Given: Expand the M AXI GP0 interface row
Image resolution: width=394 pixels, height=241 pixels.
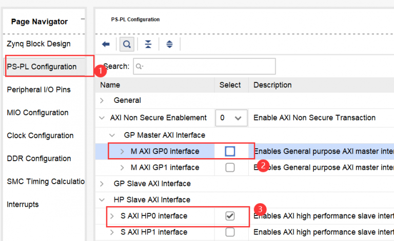Looking at the screenshot, I should (122, 151).
